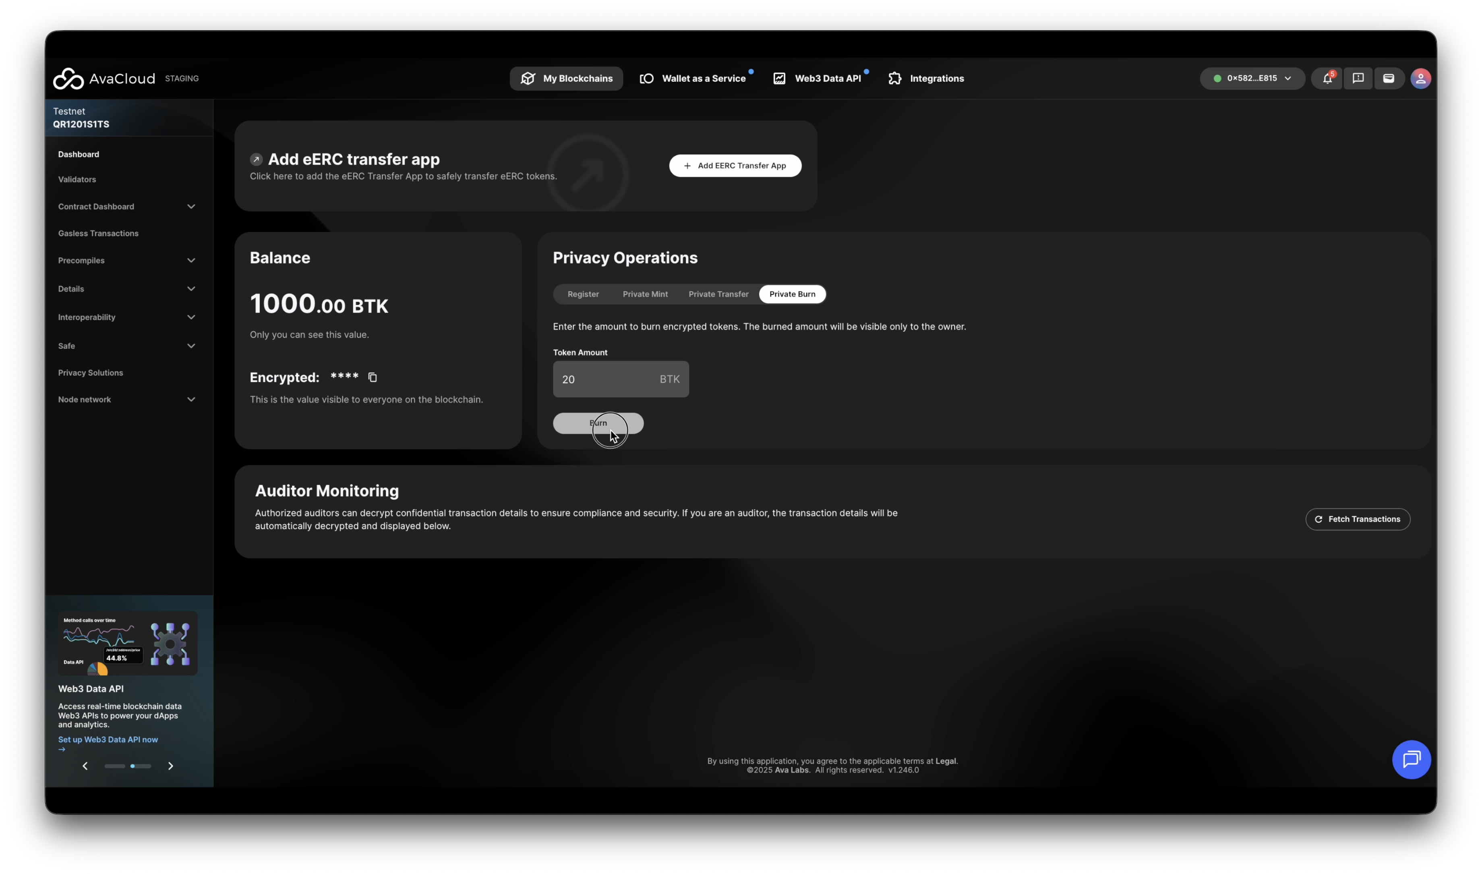
Task: Select the Register tab
Action: (583, 294)
